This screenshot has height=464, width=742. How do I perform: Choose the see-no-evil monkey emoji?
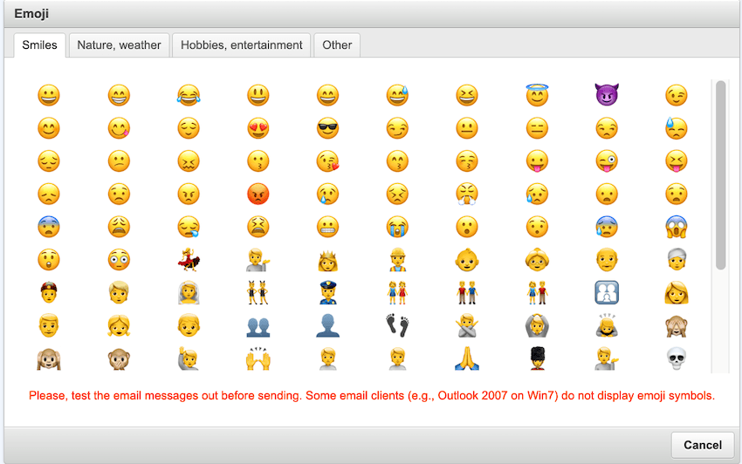coord(677,326)
